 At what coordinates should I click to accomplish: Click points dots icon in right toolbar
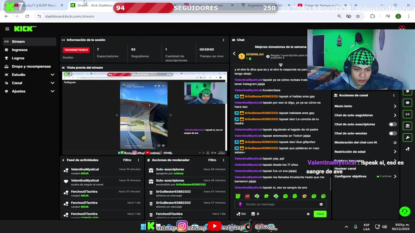408,149
